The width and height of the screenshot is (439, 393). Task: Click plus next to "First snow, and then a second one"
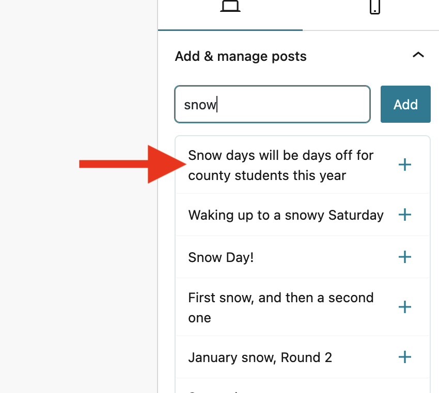click(x=405, y=307)
